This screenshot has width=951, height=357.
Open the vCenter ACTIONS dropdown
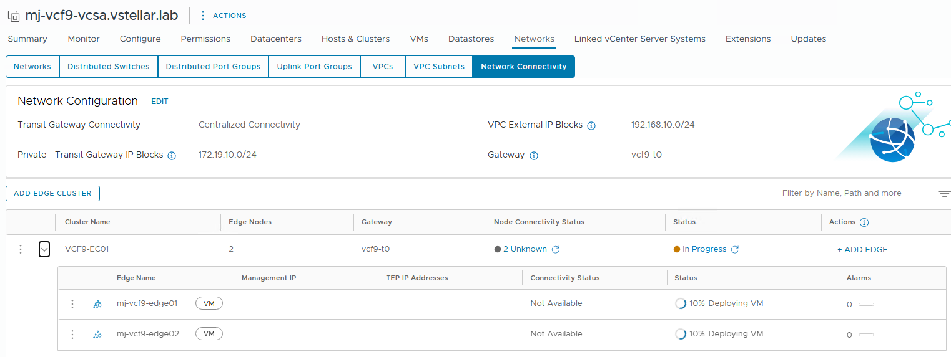pyautogui.click(x=224, y=16)
